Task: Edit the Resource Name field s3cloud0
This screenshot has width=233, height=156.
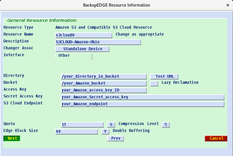Action: point(84,35)
